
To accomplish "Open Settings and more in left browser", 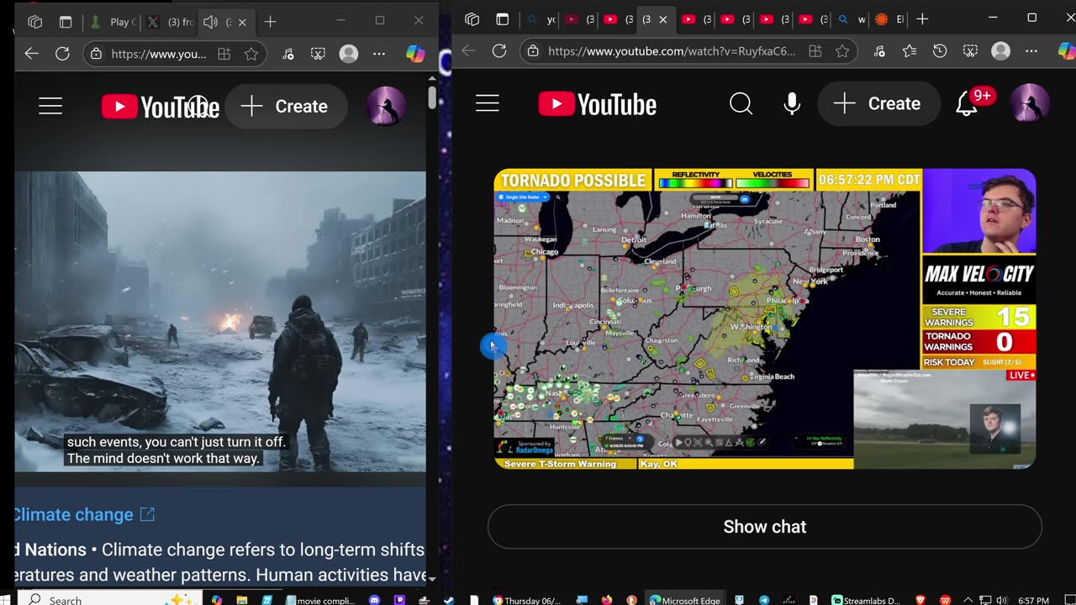I will 379,54.
